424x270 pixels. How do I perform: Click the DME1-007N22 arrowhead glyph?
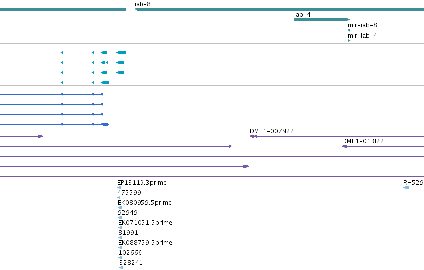253,136
